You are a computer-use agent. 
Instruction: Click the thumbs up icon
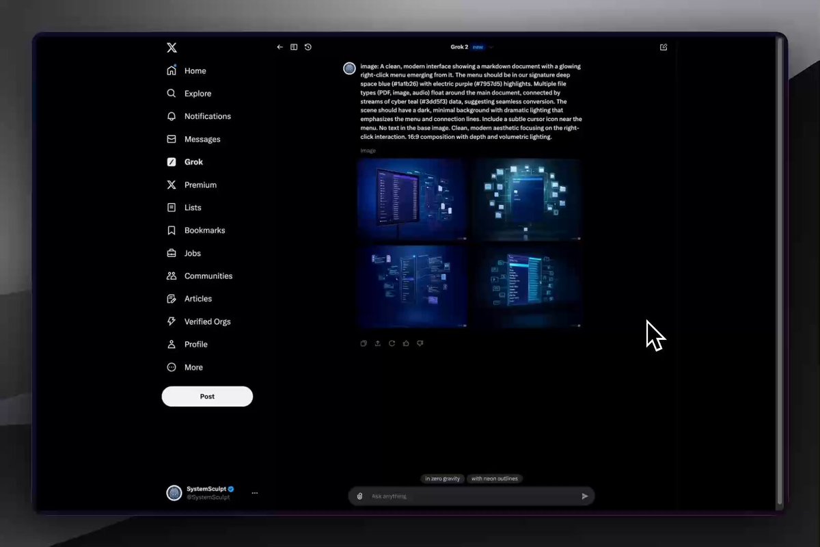pyautogui.click(x=406, y=343)
